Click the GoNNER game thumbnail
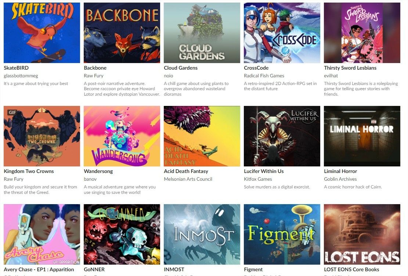The height and width of the screenshot is (276, 408). (122, 234)
